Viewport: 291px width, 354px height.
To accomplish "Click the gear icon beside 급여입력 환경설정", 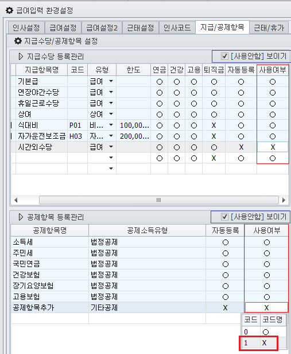I will [9, 10].
